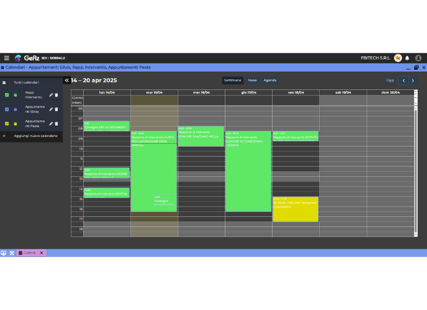The height and width of the screenshot is (310, 427).
Task: Uncheck the Rapp. Intervento calendar checkbox
Action: click(x=7, y=95)
